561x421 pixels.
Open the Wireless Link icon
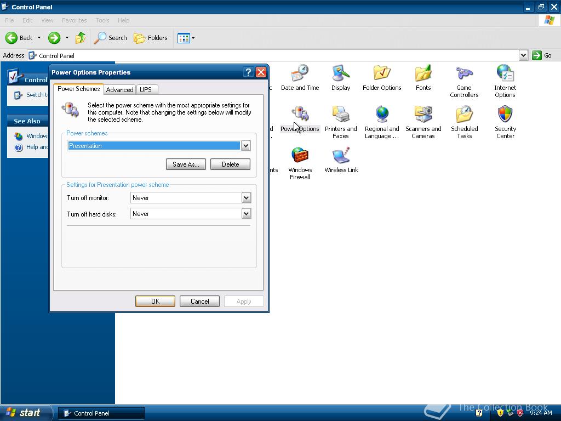(341, 160)
